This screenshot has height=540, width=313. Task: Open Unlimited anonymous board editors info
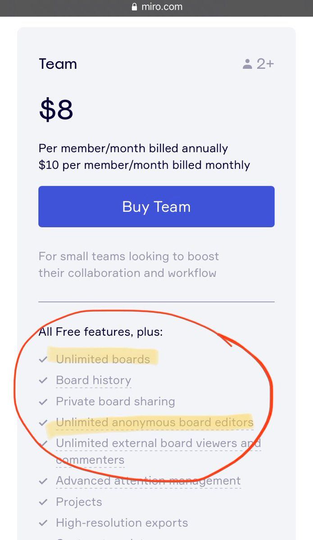(154, 423)
